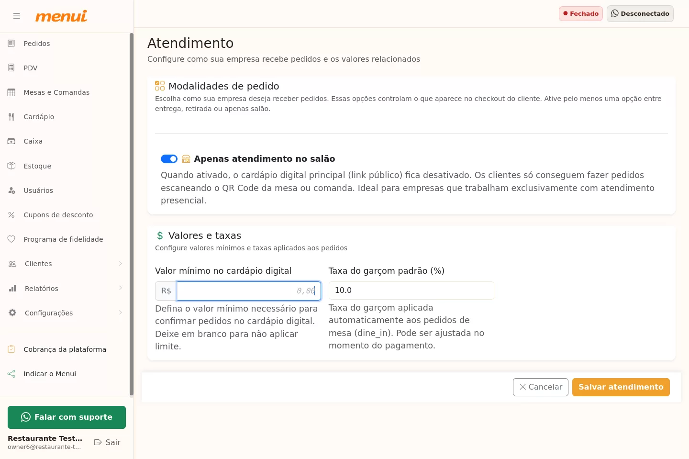Click the Restaurante Test... account name

(45, 438)
